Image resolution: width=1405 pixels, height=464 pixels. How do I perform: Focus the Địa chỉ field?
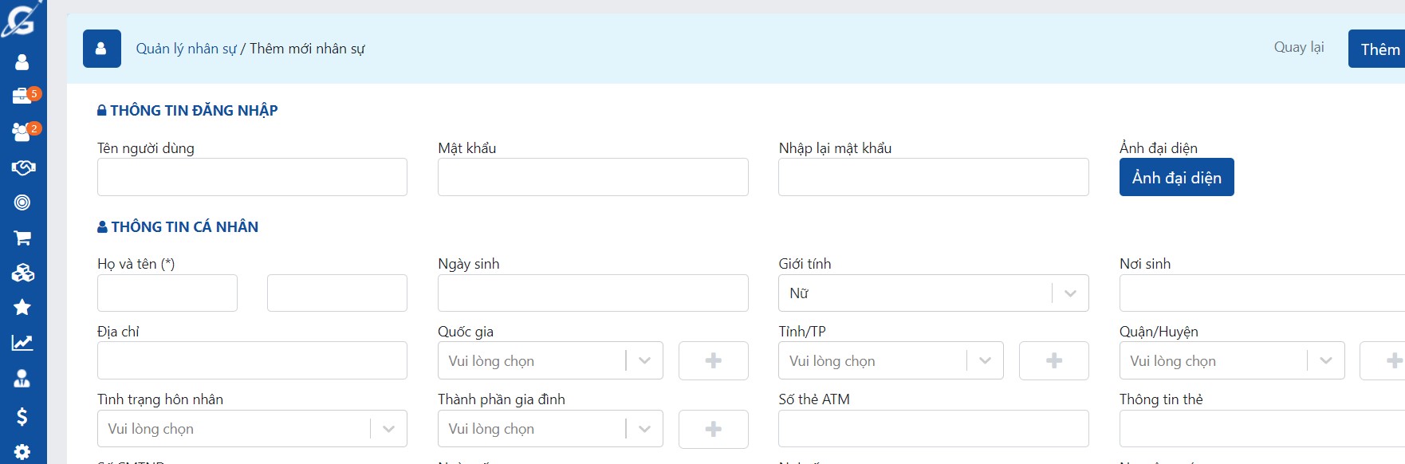tap(252, 360)
